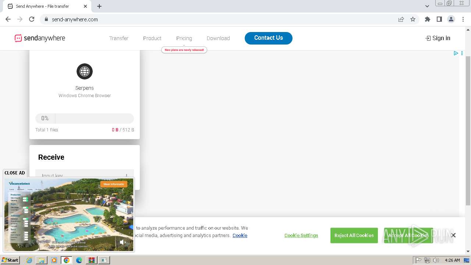This screenshot has height=265, width=471.
Task: Click the browser forward arrow
Action: coord(20,19)
